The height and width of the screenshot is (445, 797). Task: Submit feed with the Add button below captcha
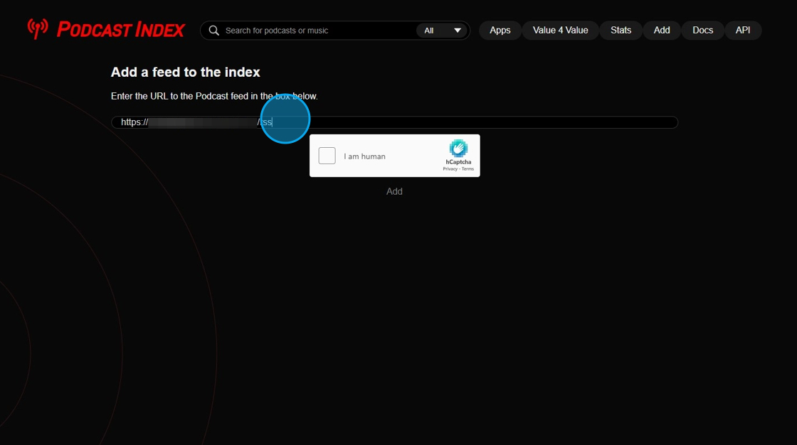click(x=394, y=191)
